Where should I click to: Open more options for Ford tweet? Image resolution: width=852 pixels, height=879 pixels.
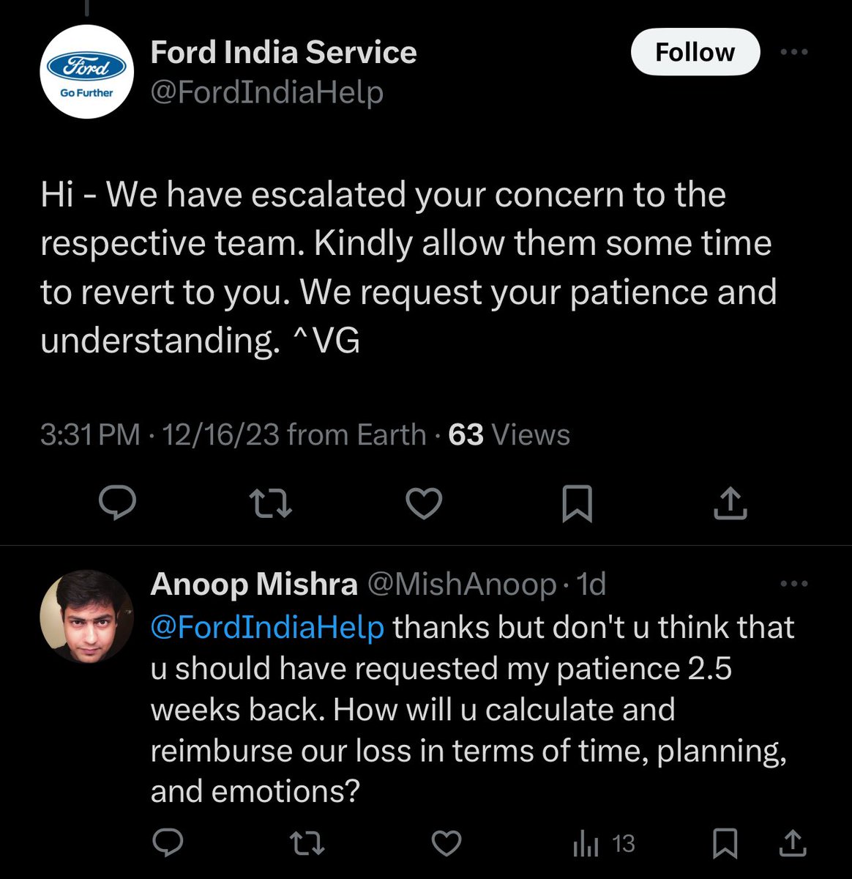794,52
